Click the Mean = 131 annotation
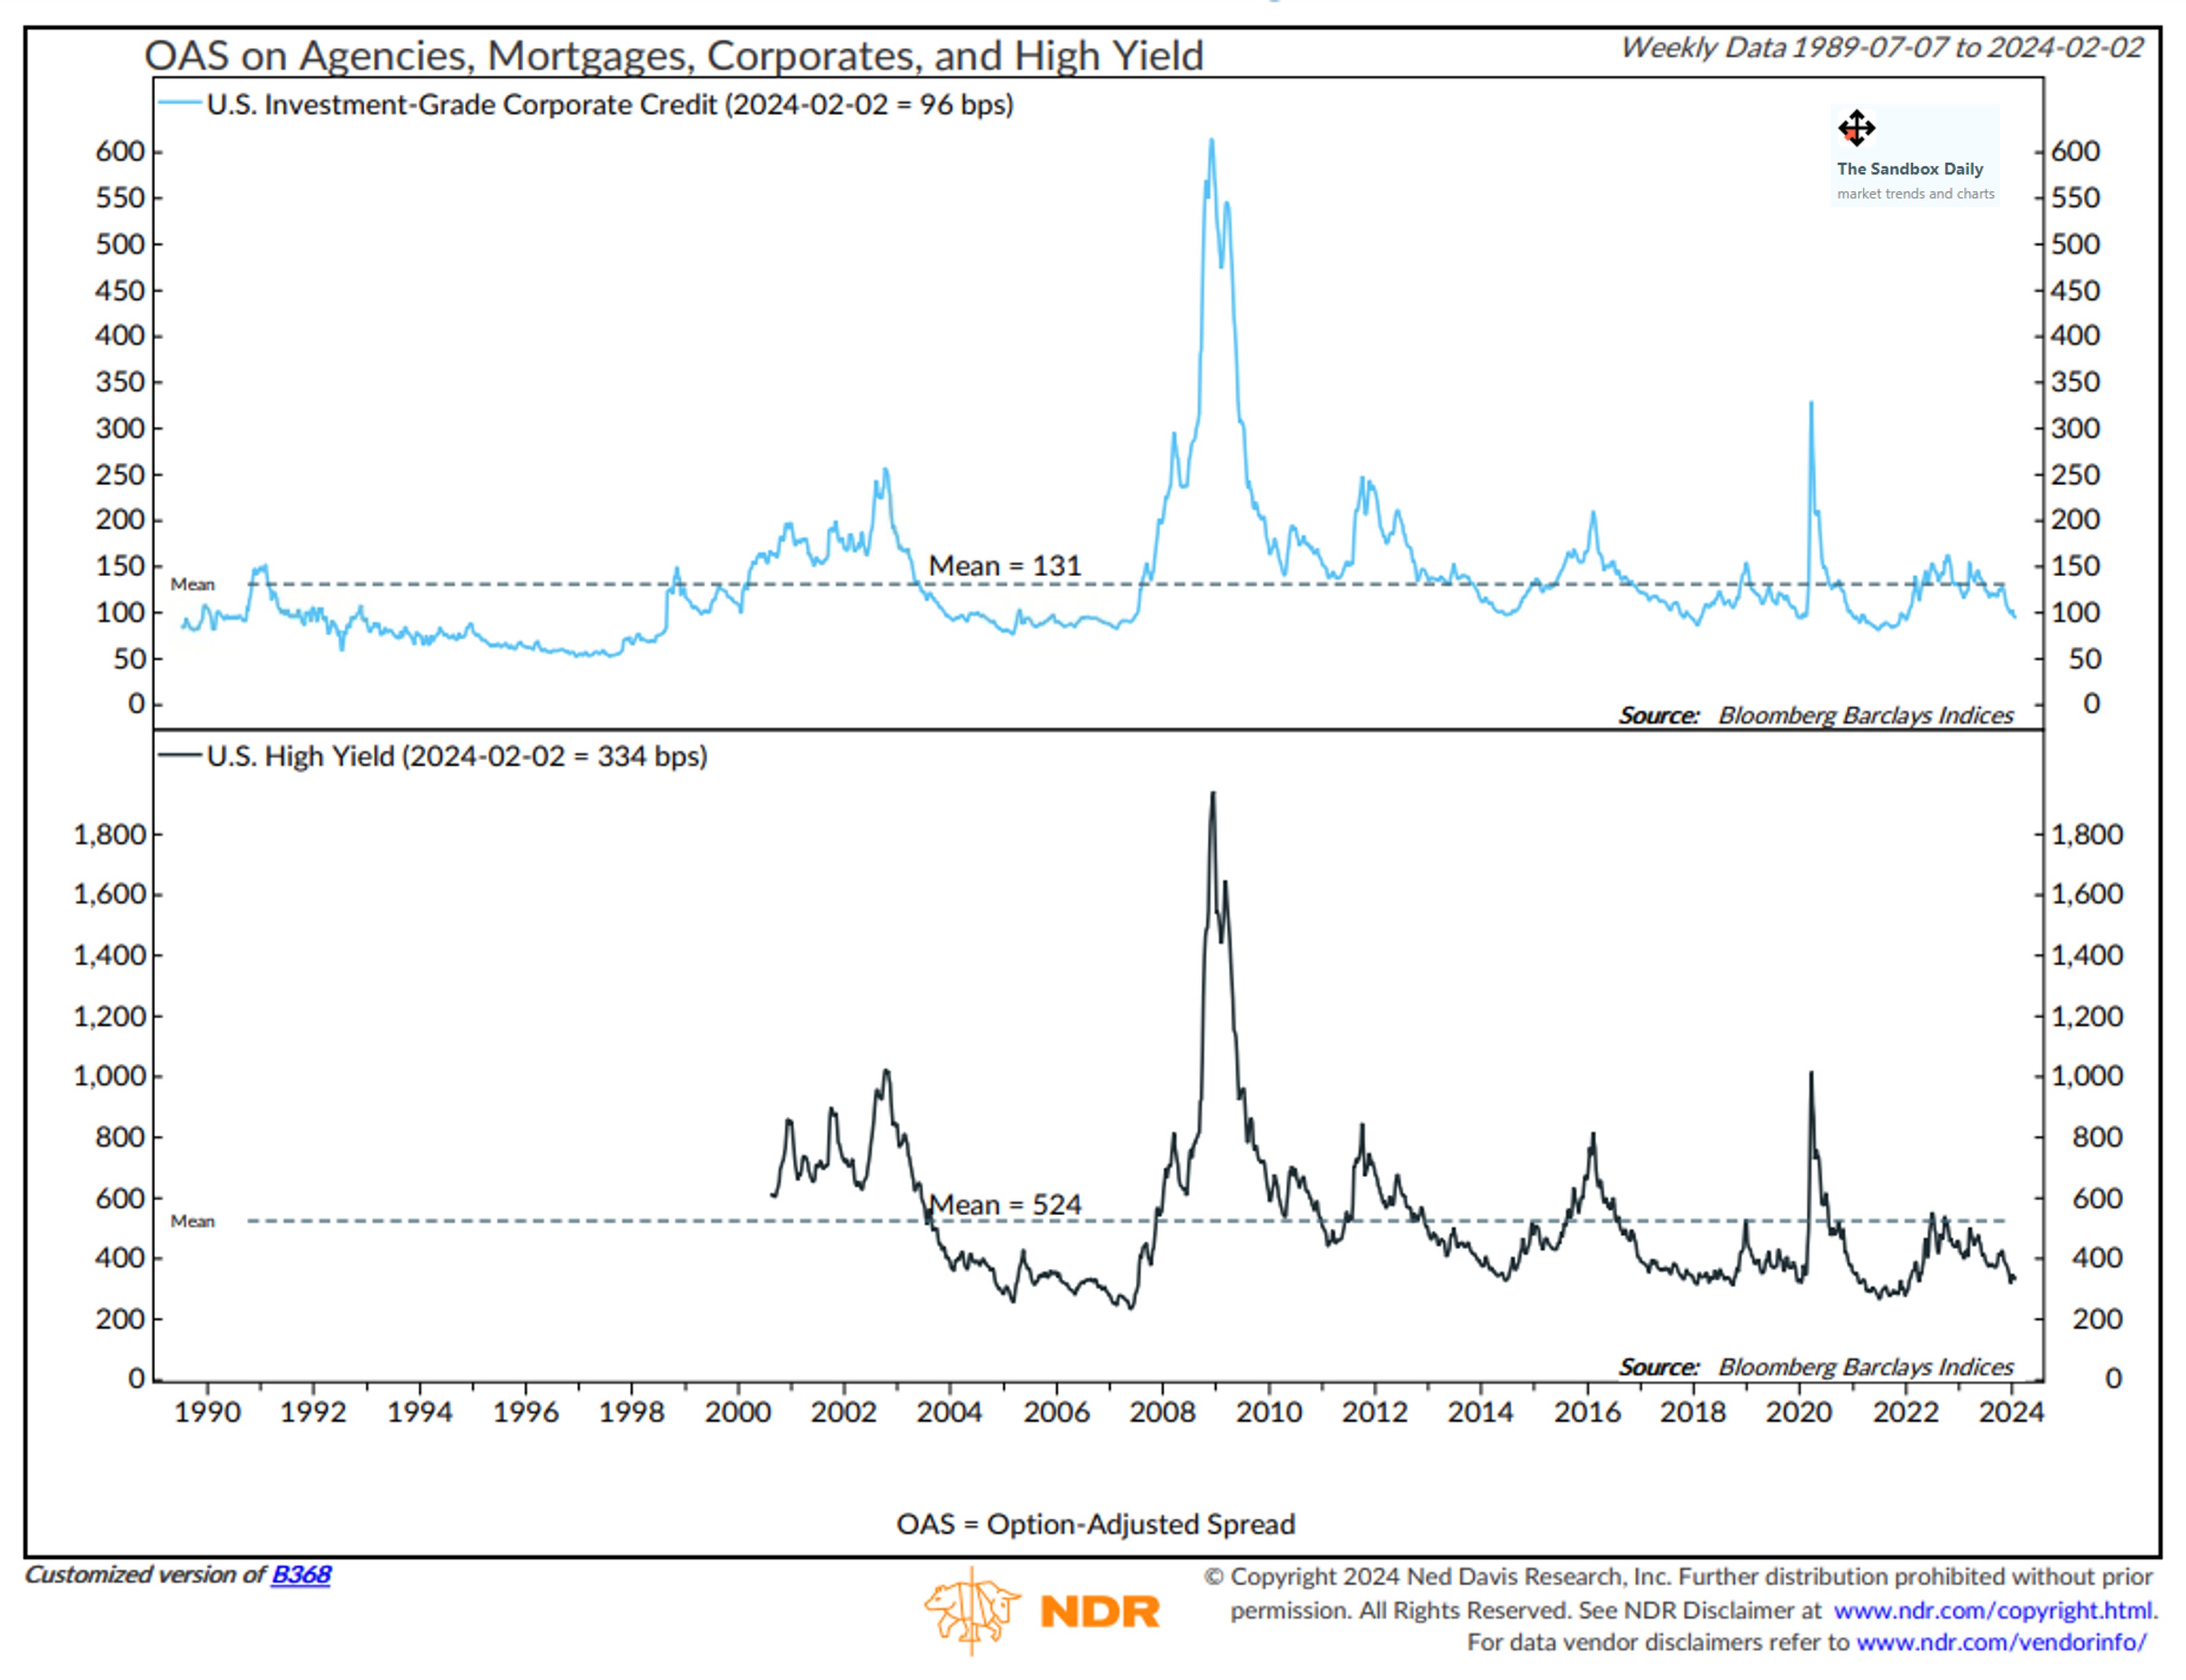The width and height of the screenshot is (2186, 1680). 1004,566
